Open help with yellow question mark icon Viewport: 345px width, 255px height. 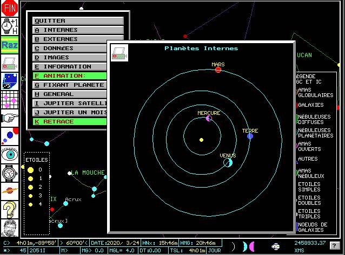tap(10, 210)
